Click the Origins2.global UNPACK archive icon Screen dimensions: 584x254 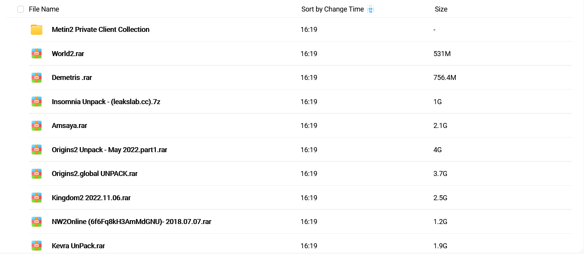pyautogui.click(x=37, y=174)
